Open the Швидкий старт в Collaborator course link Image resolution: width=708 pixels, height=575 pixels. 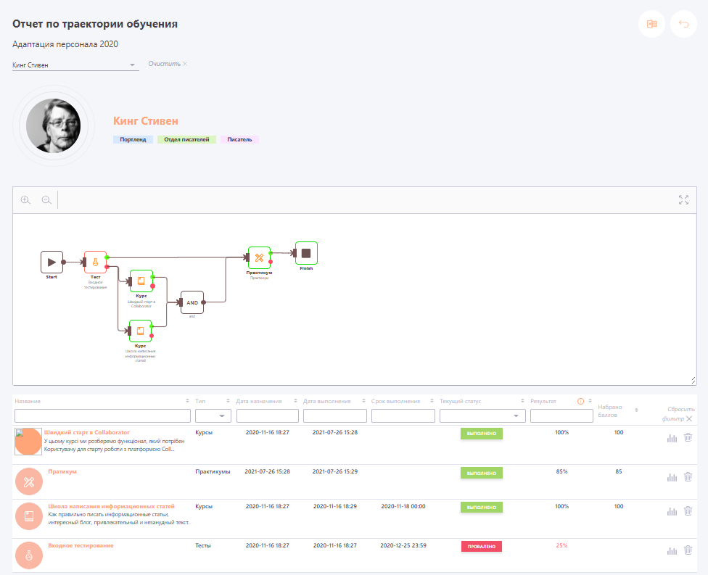click(86, 433)
